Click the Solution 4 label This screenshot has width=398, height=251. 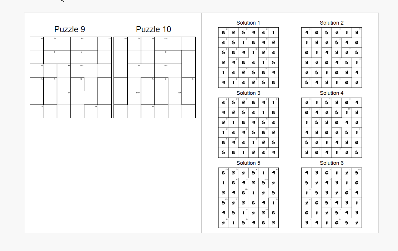coord(331,93)
